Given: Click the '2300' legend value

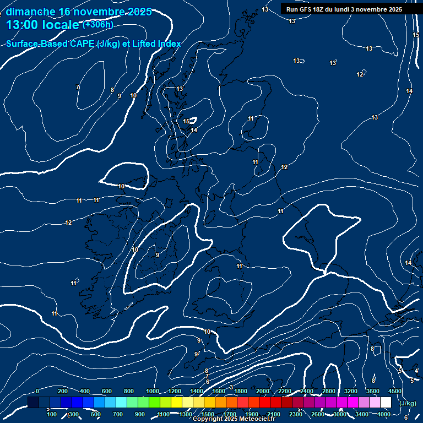Looking at the screenshot, I should 296,414.
